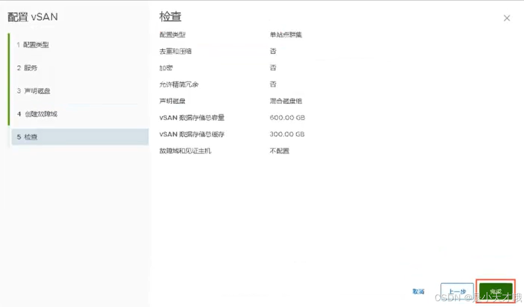Click the 上一步 back button
The height and width of the screenshot is (307, 524).
[x=457, y=292]
